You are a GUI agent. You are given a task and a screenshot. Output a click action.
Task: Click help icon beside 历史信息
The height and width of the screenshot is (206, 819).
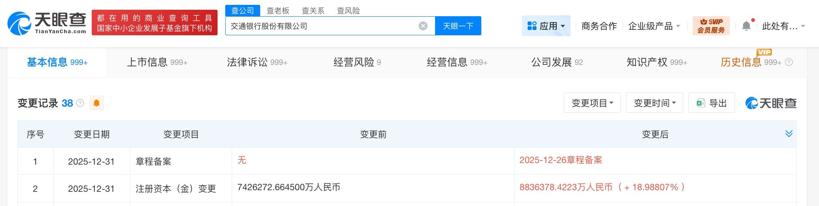(x=789, y=62)
